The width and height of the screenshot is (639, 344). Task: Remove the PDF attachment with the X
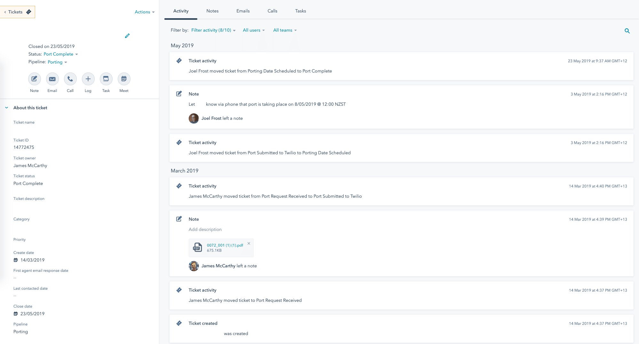249,243
